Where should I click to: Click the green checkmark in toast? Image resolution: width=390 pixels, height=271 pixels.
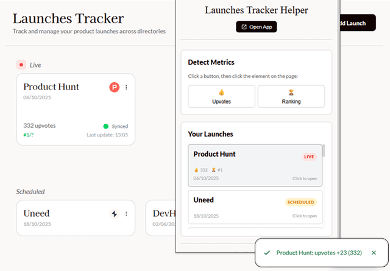click(x=267, y=253)
